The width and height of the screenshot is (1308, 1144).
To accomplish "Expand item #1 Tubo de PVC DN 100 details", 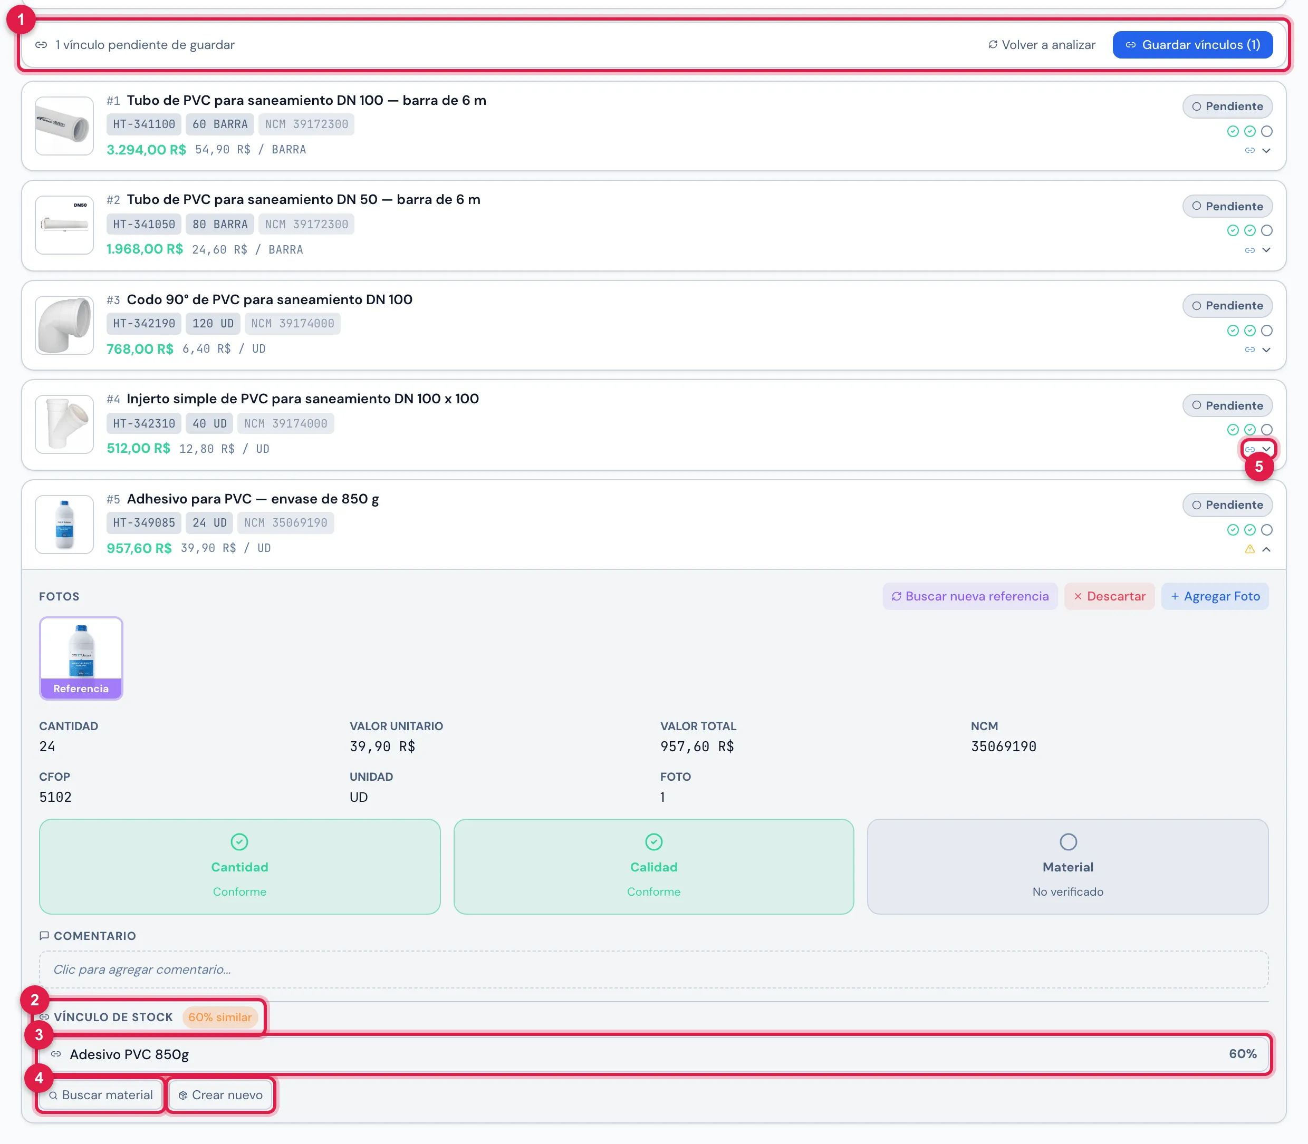I will pyautogui.click(x=1266, y=151).
